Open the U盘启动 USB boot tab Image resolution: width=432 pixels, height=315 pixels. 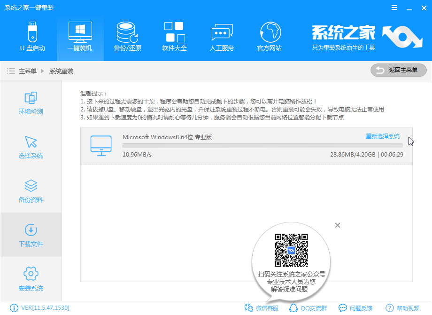[32, 37]
